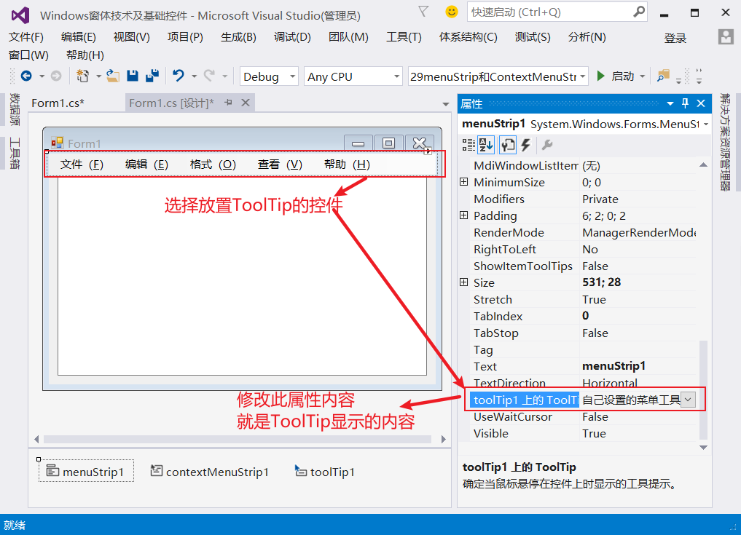741x535 pixels.
Task: Open the Debug configuration dropdown
Action: [294, 76]
